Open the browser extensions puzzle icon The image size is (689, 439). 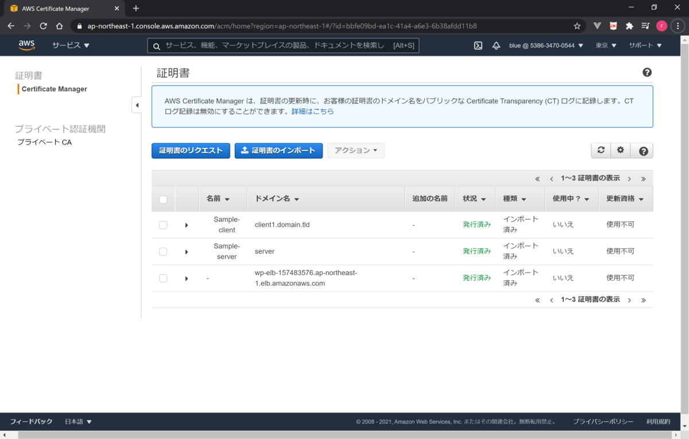pyautogui.click(x=629, y=26)
